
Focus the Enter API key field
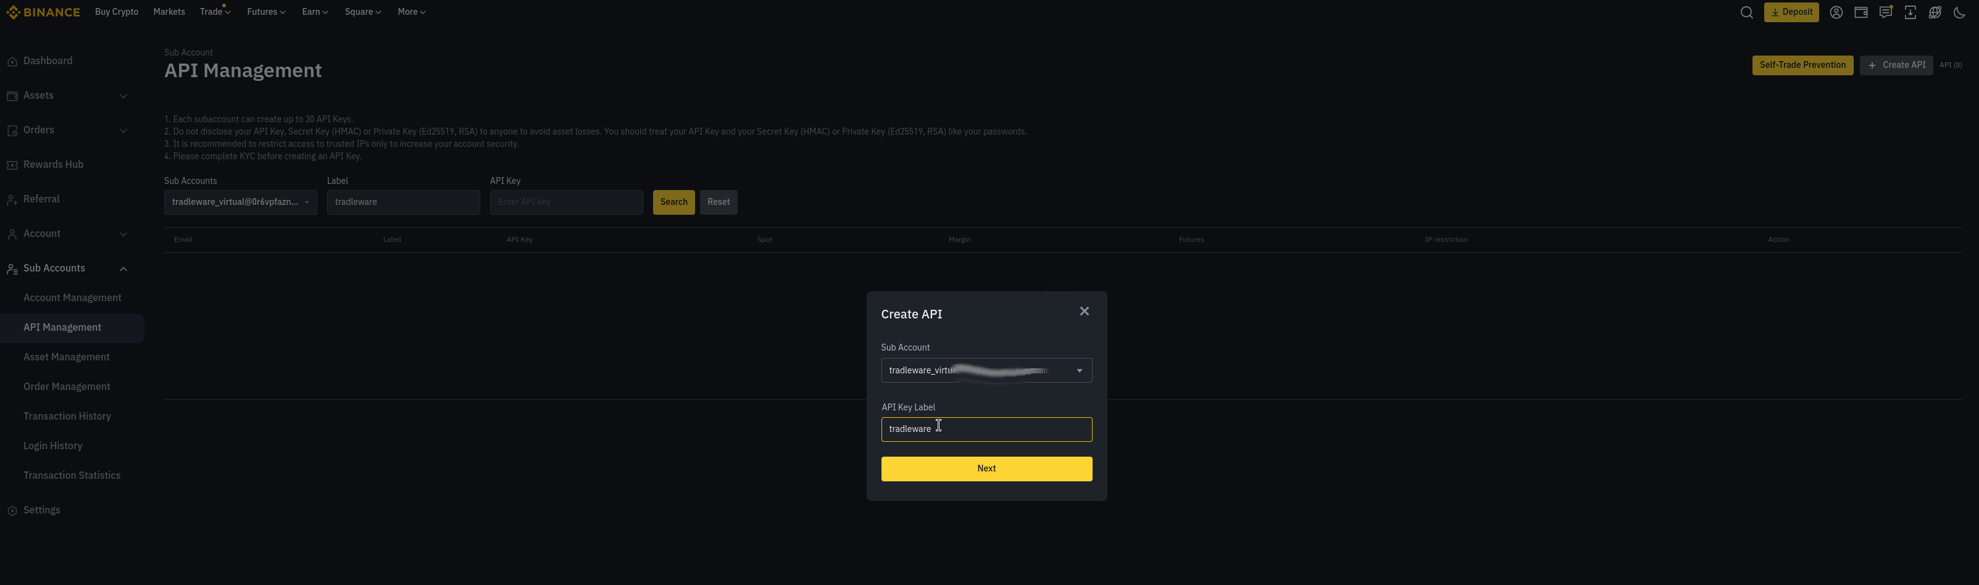(566, 202)
